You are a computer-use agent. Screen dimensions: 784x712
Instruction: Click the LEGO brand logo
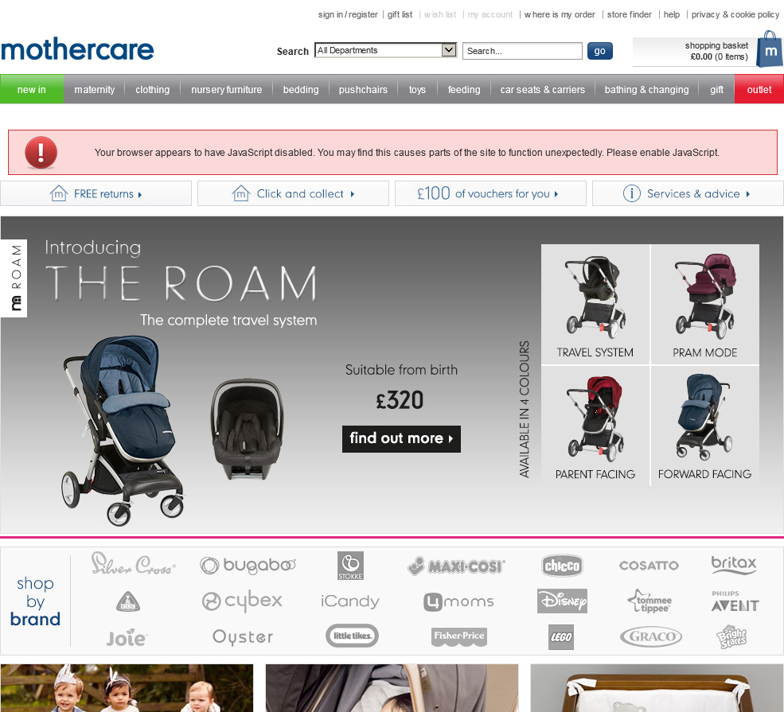pos(561,637)
